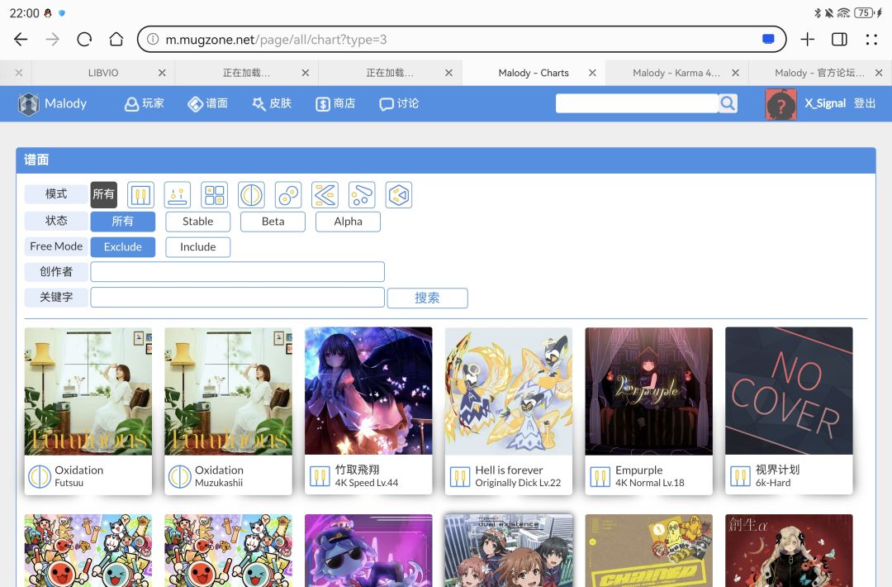Click the address bar URL

click(276, 40)
